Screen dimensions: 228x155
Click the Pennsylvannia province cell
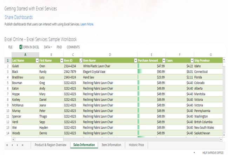click(208, 111)
